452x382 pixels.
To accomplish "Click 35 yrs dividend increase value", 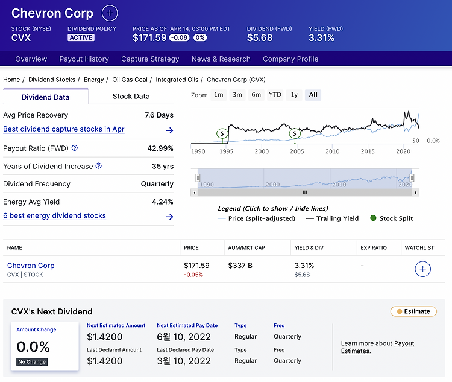I will pos(163,167).
